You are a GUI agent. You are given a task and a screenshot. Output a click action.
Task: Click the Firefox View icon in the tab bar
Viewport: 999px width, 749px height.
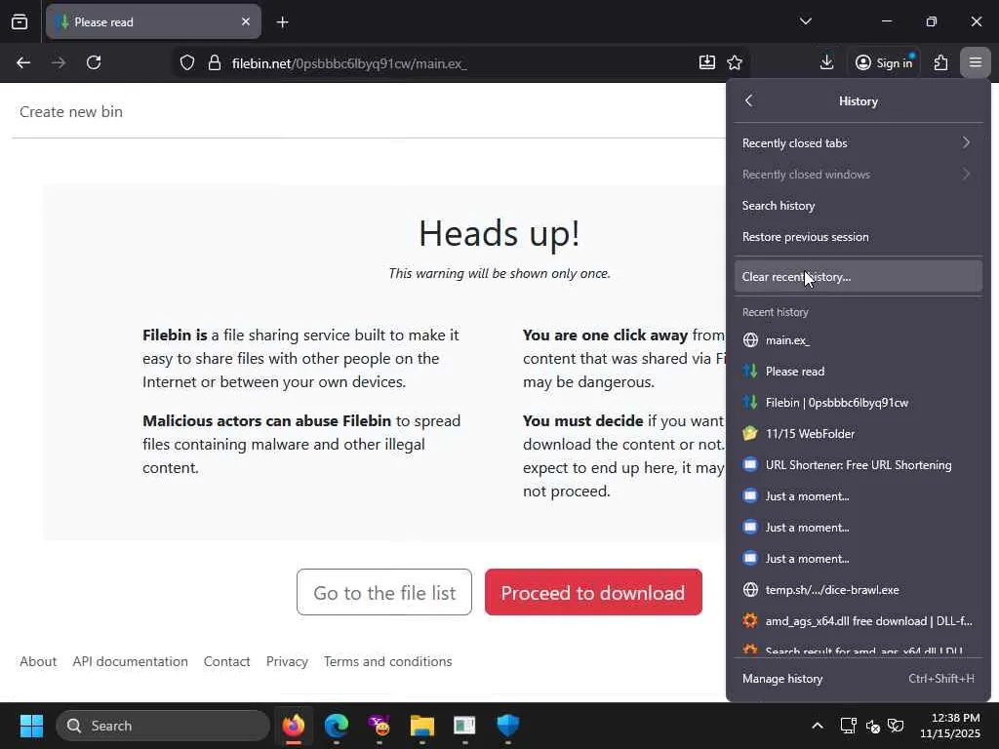20,21
